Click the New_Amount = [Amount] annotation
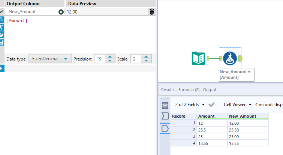 click(237, 75)
